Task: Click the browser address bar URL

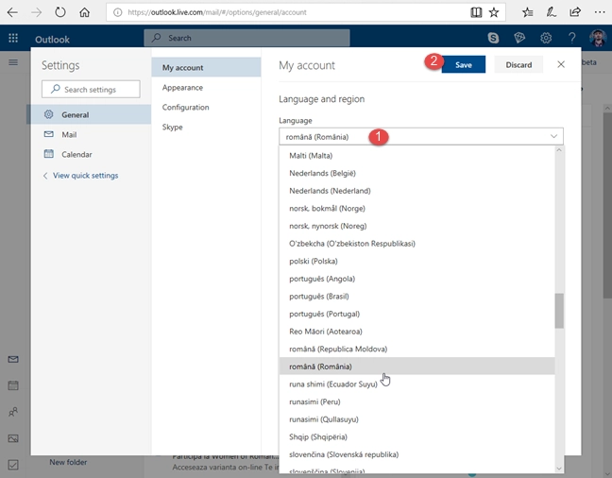Action: 217,12
